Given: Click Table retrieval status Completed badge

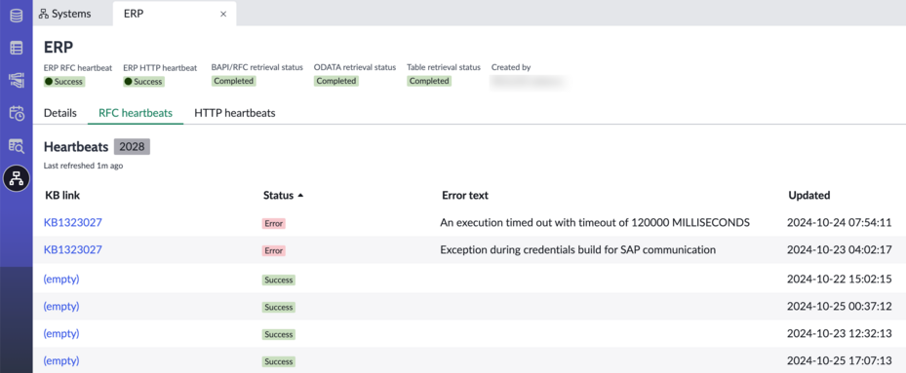Looking at the screenshot, I should click(x=429, y=81).
